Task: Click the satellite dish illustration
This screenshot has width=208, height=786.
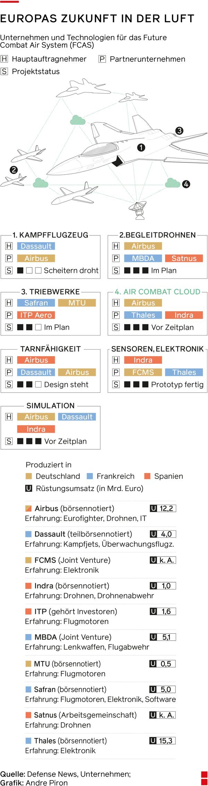Action: 138,210
